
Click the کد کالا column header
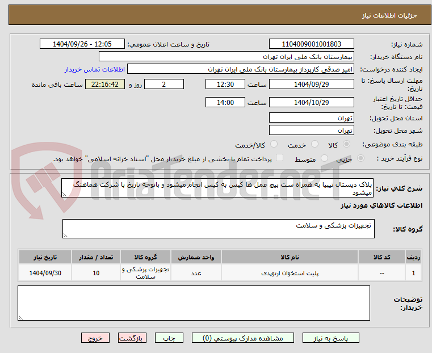(x=381, y=257)
